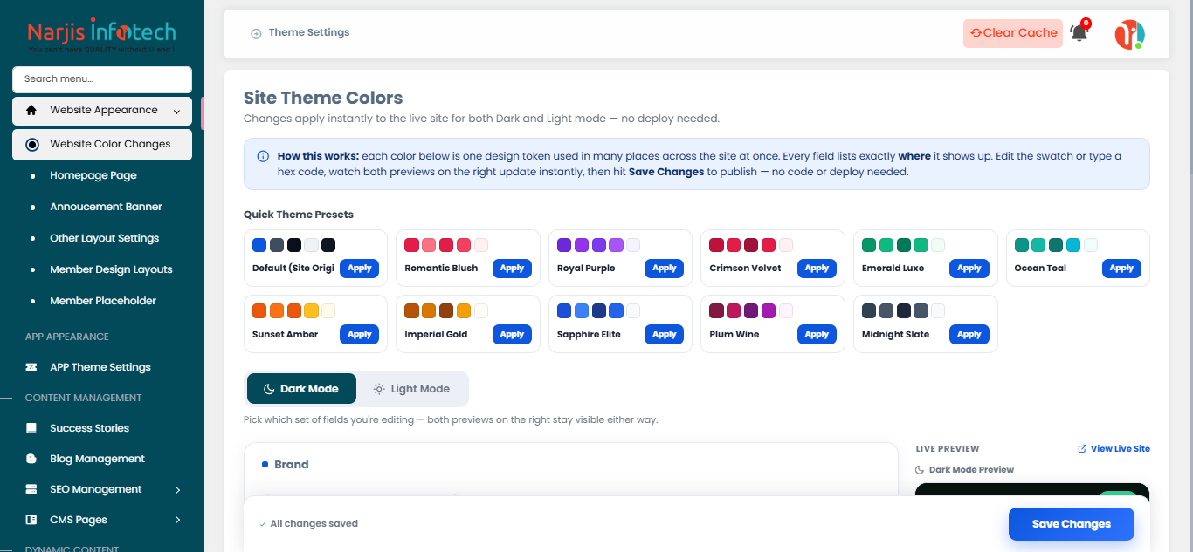1193x552 pixels.
Task: Click the external link icon by View Live Site
Action: (1083, 449)
